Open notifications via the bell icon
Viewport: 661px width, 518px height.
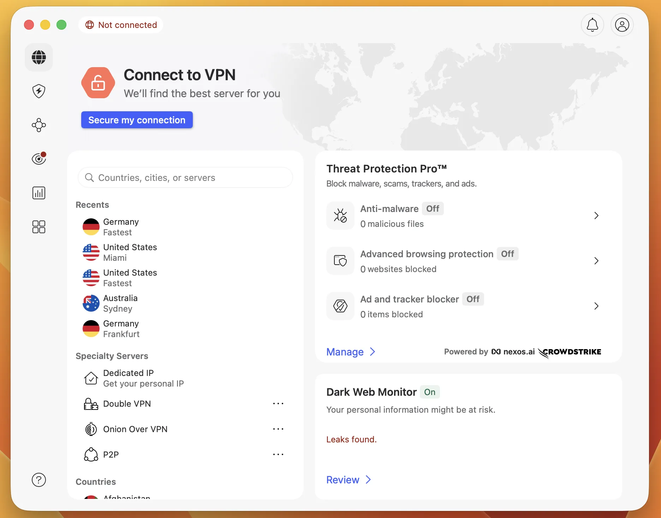[x=592, y=25]
